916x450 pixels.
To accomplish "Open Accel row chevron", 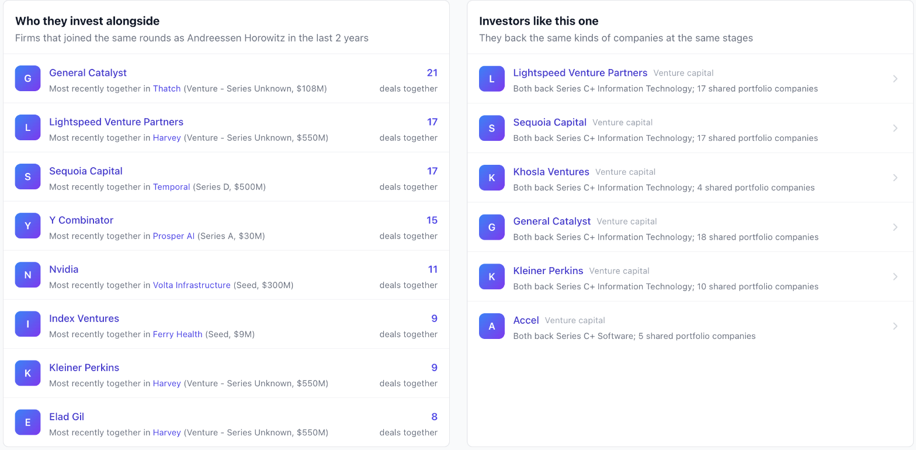I will [895, 326].
